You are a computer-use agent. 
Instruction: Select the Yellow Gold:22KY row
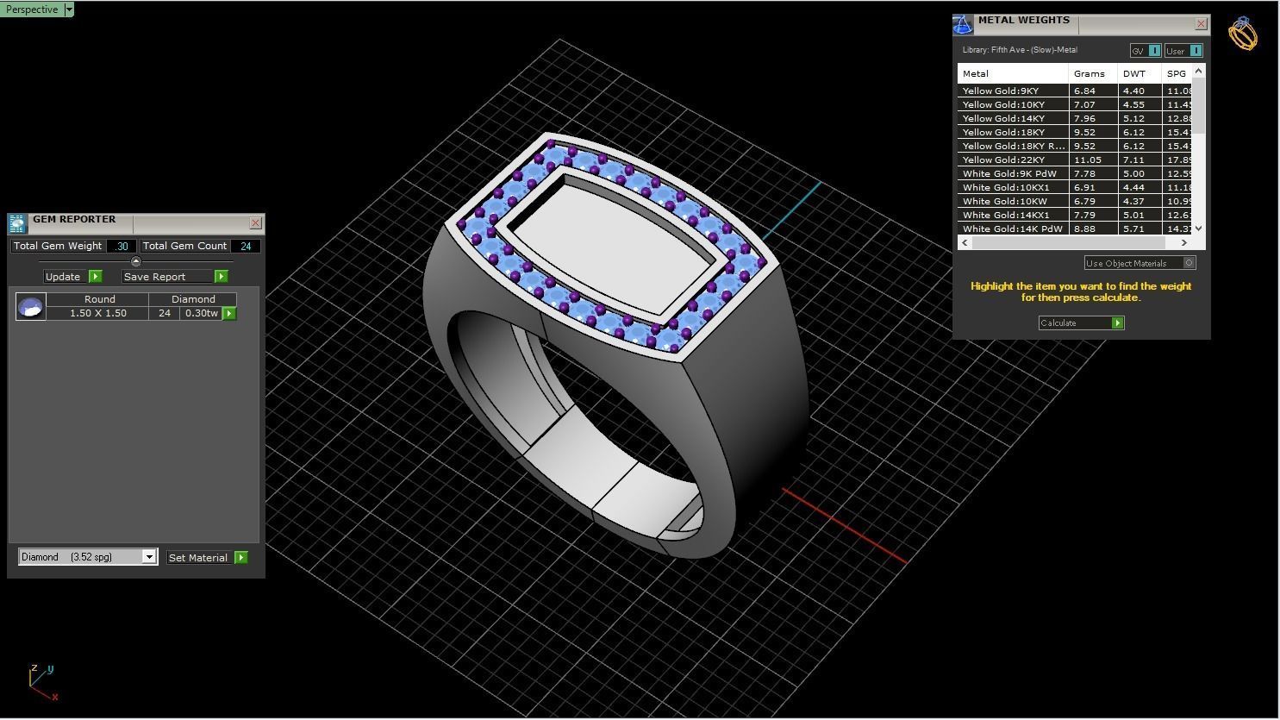coord(1075,160)
